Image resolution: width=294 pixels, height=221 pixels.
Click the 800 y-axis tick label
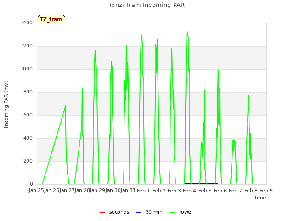[28, 92]
